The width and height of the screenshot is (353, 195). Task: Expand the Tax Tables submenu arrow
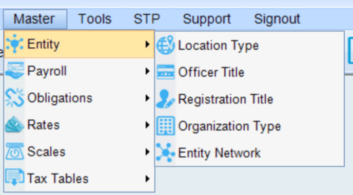pos(147,179)
